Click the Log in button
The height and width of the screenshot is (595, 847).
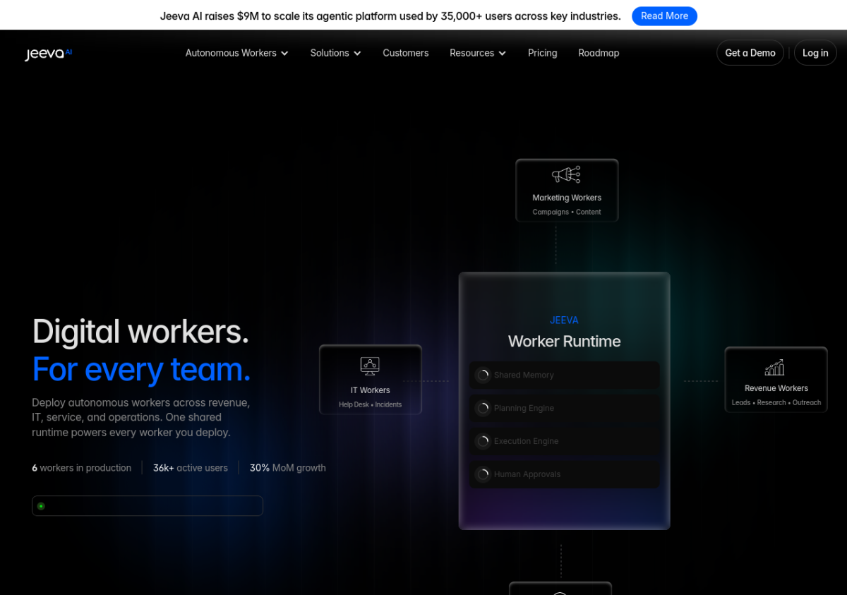pos(815,53)
